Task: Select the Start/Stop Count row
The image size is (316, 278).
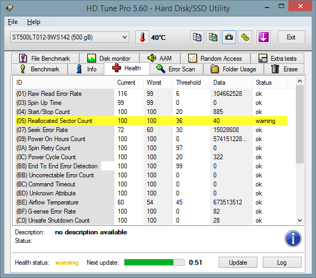Action: (151, 112)
